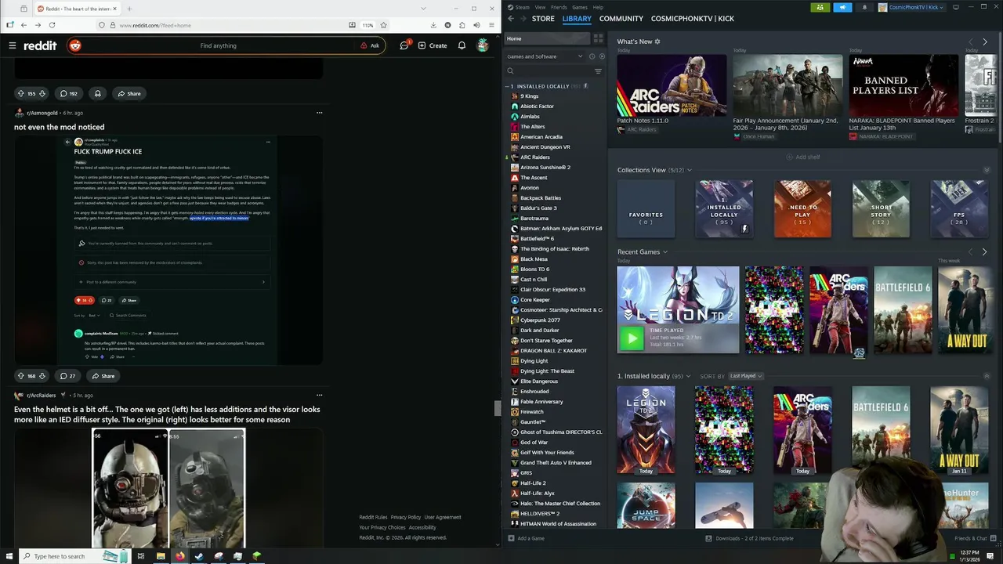Image resolution: width=1003 pixels, height=564 pixels.
Task: Toggle recent activity clock filter
Action: coord(592,56)
